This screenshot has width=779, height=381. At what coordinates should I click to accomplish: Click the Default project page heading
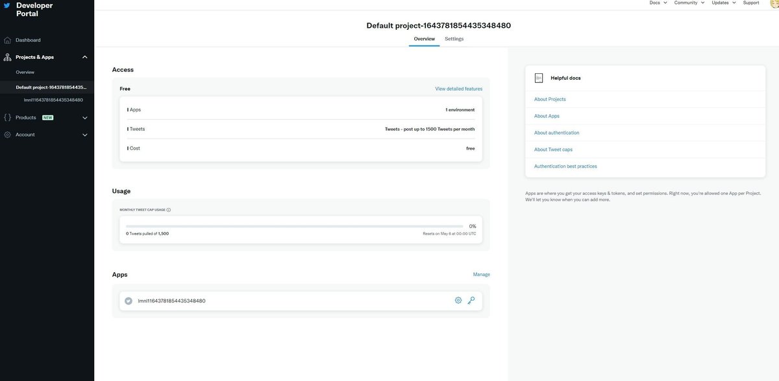tap(439, 25)
